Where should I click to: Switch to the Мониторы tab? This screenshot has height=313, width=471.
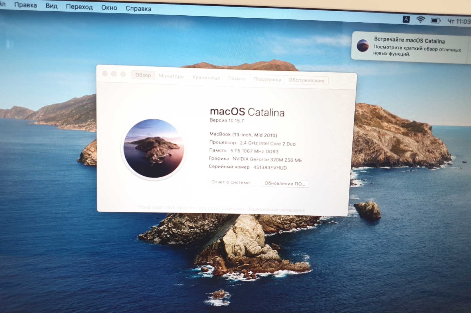(171, 76)
